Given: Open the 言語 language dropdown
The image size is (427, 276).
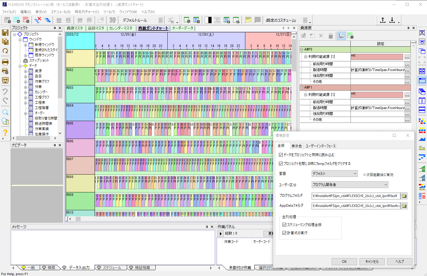Looking at the screenshot, I should pyautogui.click(x=334, y=174).
